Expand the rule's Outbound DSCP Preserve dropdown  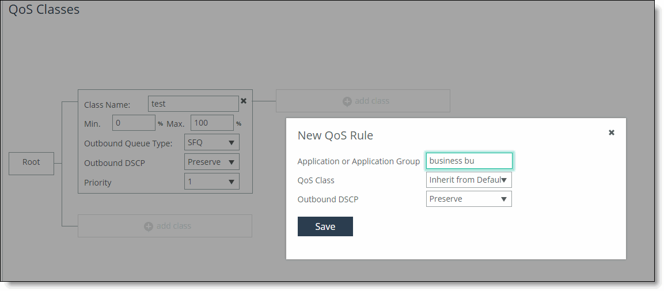pyautogui.click(x=469, y=199)
